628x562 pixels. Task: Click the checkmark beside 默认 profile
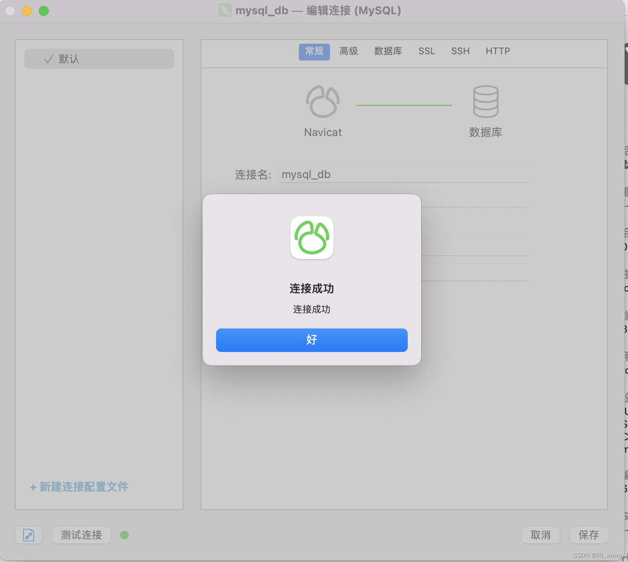[x=48, y=59]
